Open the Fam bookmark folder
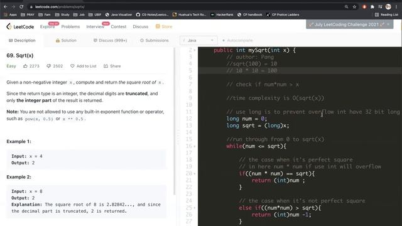Viewport: 402px width, 226px height. pyautogui.click(x=45, y=14)
